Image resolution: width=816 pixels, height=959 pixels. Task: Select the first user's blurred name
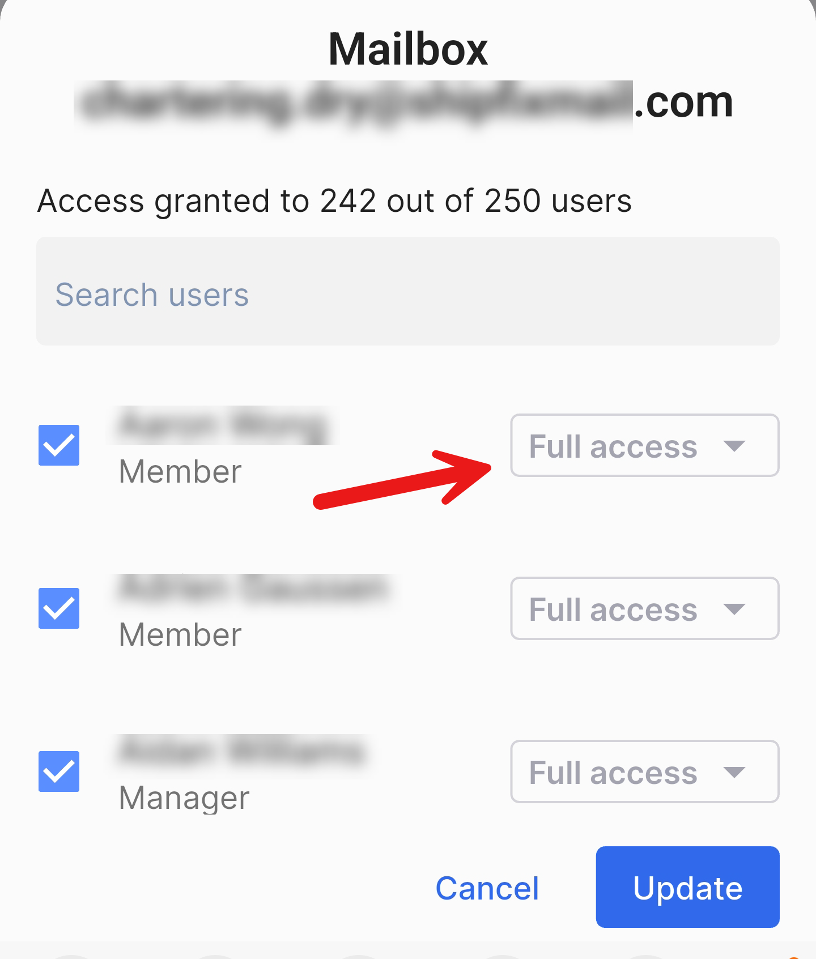(x=223, y=426)
